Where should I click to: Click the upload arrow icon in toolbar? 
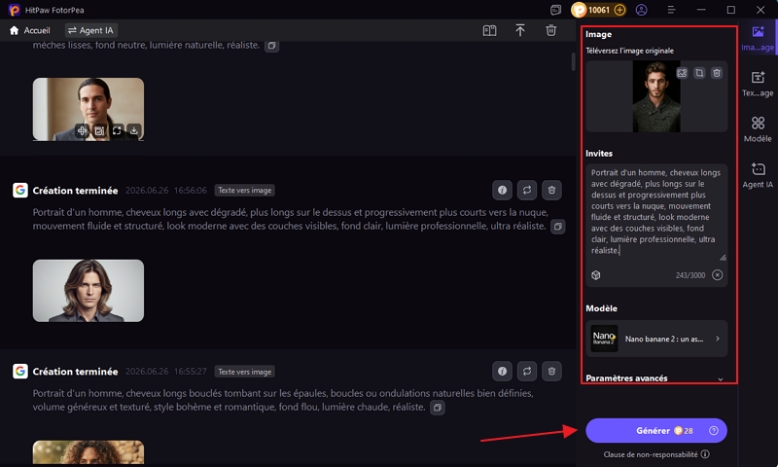520,31
